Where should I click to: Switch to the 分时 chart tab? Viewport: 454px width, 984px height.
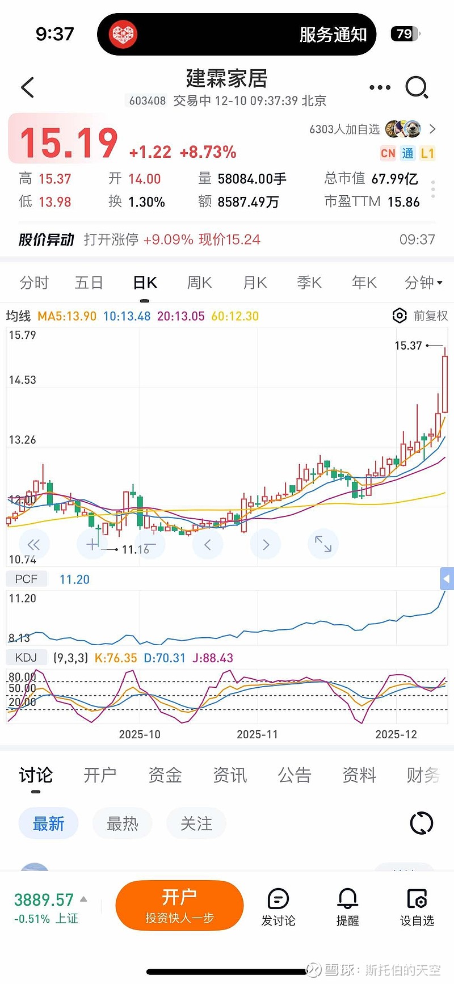[x=34, y=283]
